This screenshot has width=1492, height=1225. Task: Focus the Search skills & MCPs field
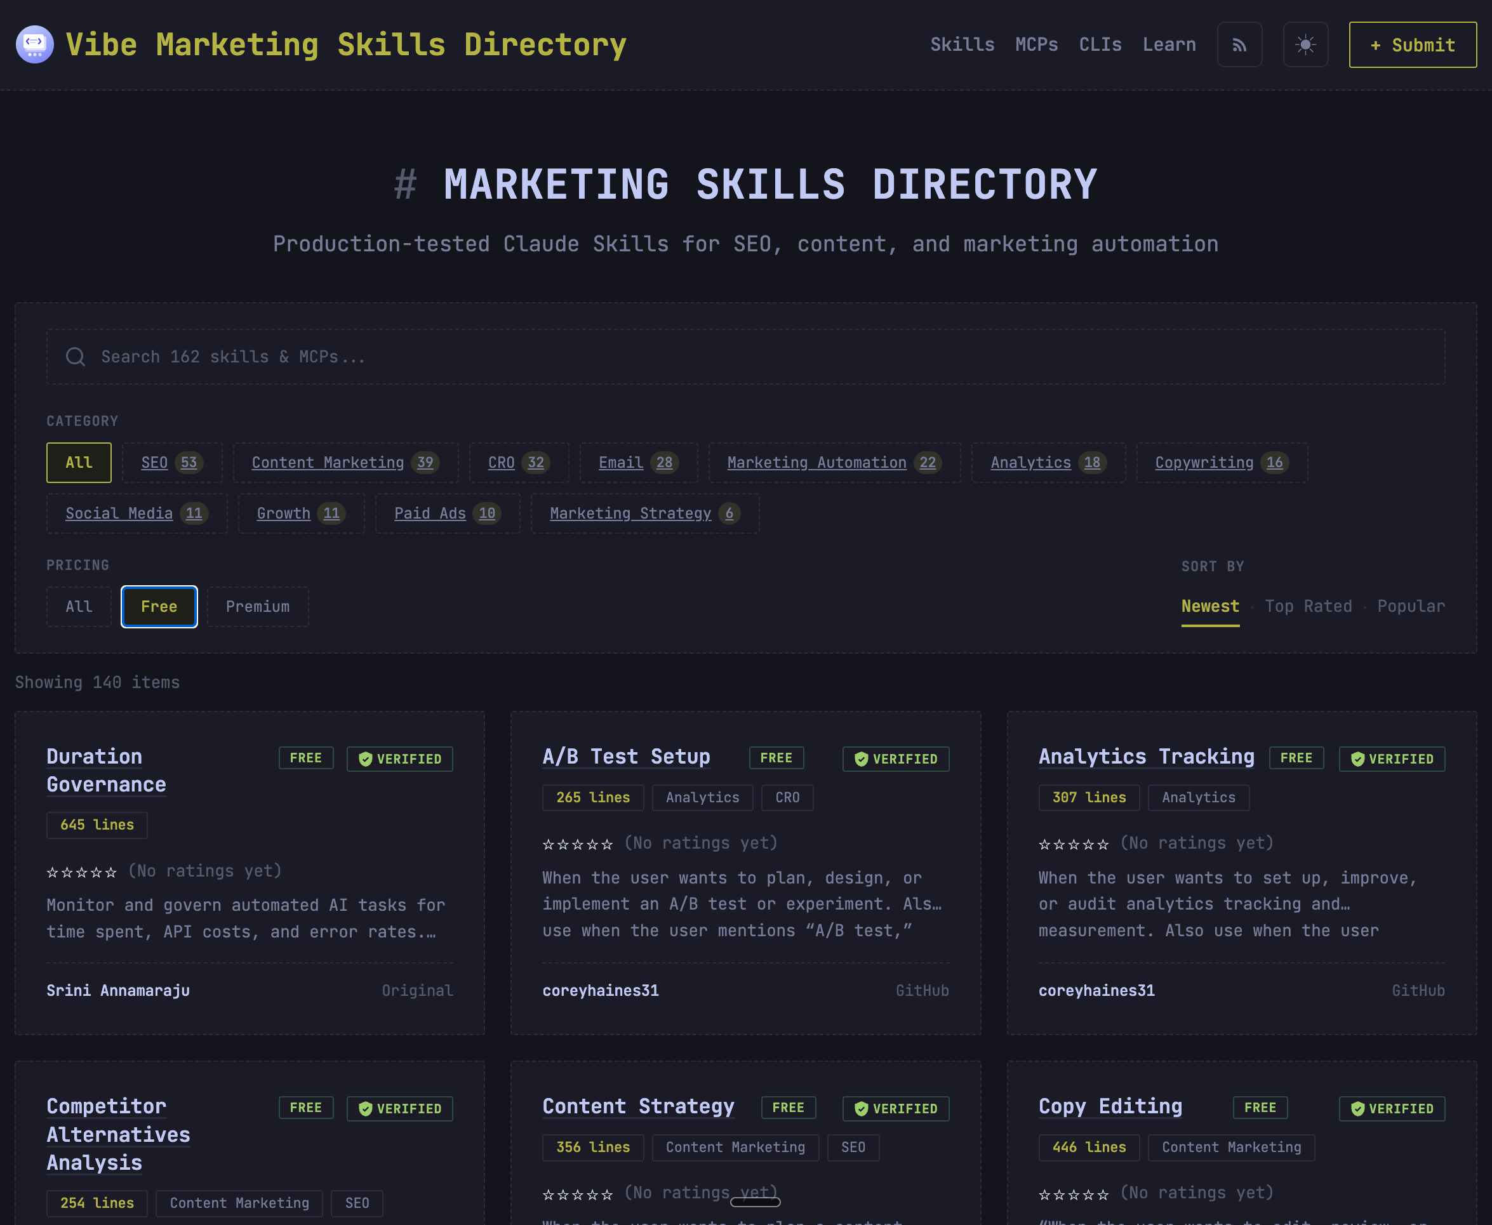(745, 357)
